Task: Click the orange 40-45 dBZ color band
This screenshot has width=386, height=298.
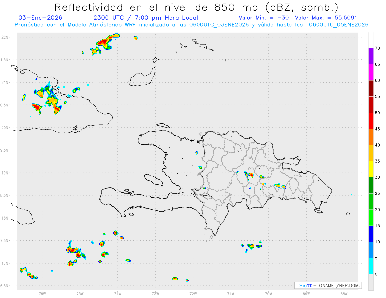Action: [x=371, y=137]
